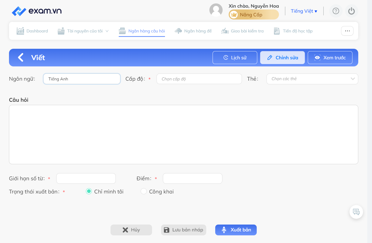Click the power logout icon
Viewport: 372px width, 243px height.
[351, 11]
